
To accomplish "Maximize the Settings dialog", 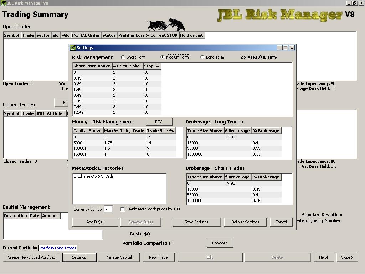I will pyautogui.click(x=286, y=48).
